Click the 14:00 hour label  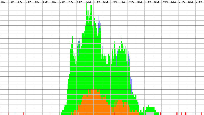122,2
